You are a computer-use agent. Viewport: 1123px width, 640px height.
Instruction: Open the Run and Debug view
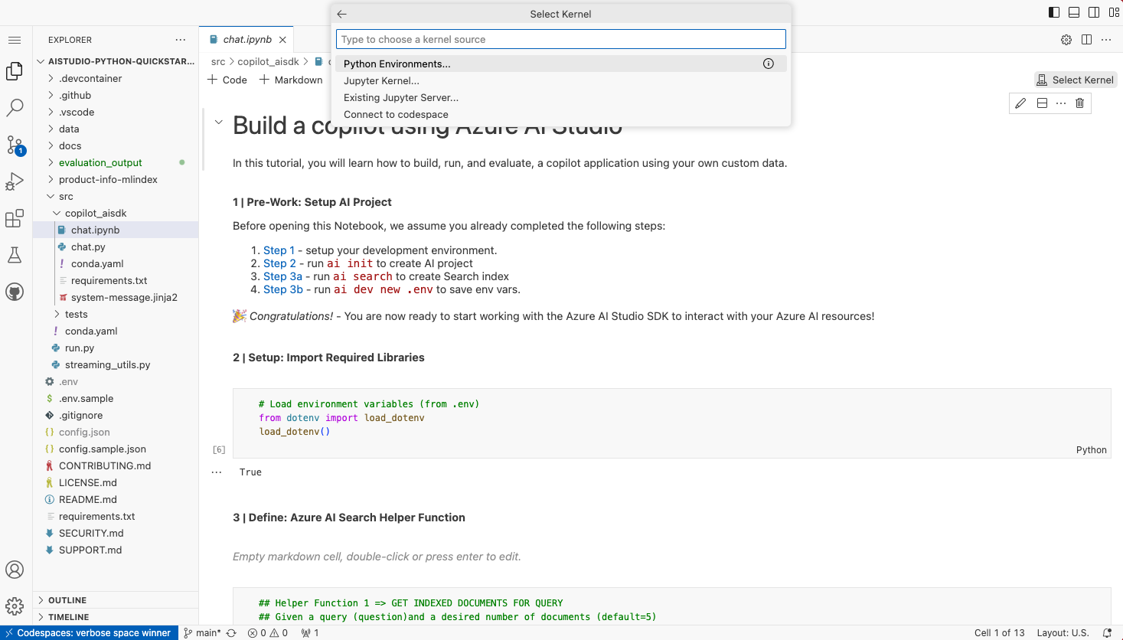pos(15,181)
